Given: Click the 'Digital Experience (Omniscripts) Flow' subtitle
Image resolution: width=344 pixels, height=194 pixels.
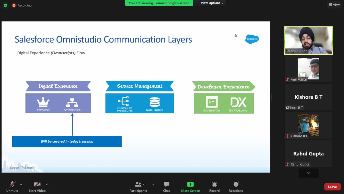Looking at the screenshot, I should click(51, 53).
